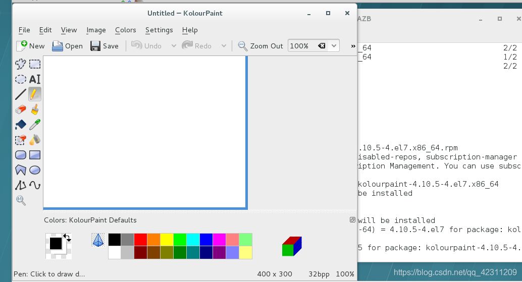Pick the cyan color swatch

tap(193, 240)
